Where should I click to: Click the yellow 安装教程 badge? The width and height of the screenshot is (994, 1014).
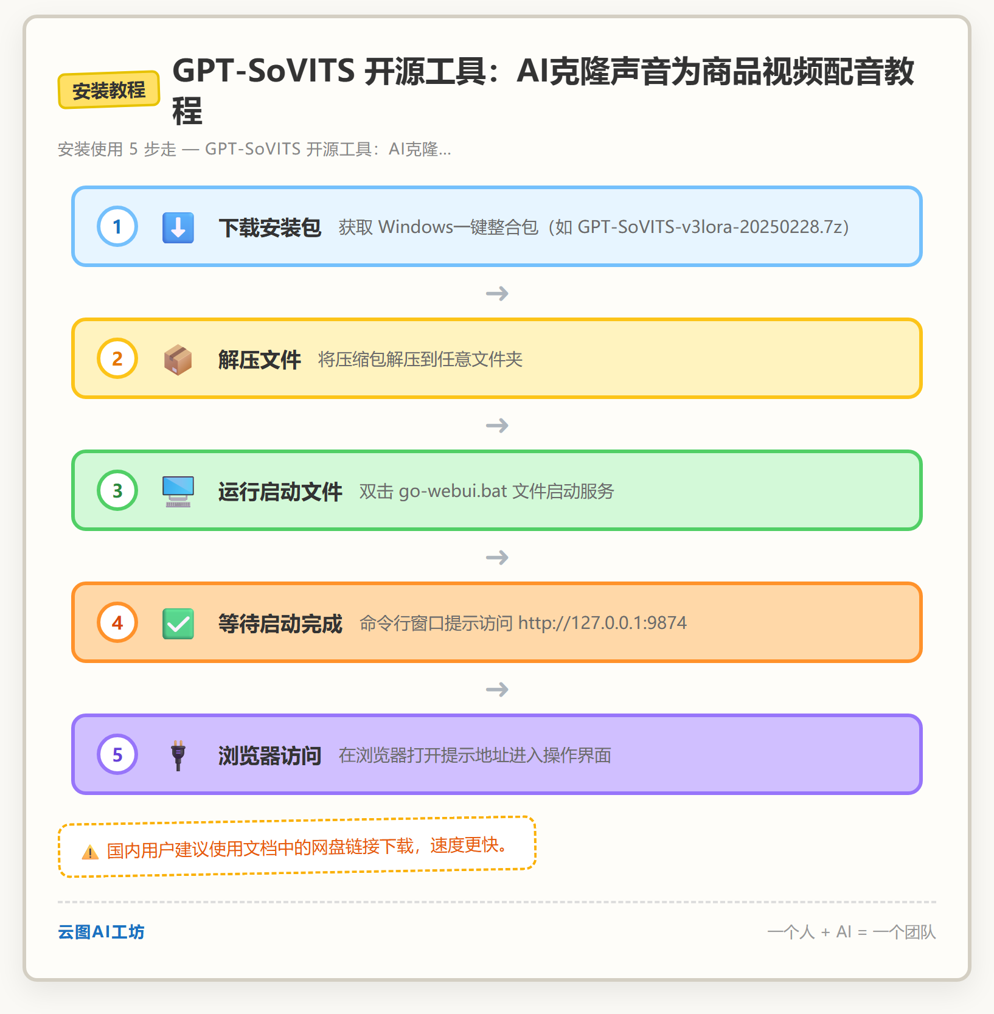point(109,90)
